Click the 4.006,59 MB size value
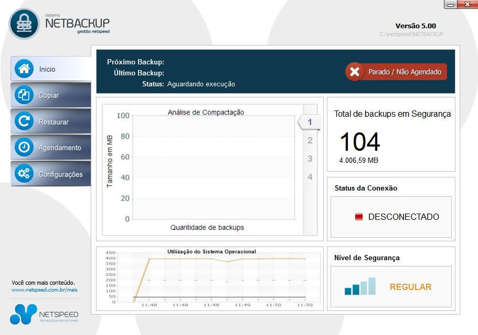 pos(358,161)
